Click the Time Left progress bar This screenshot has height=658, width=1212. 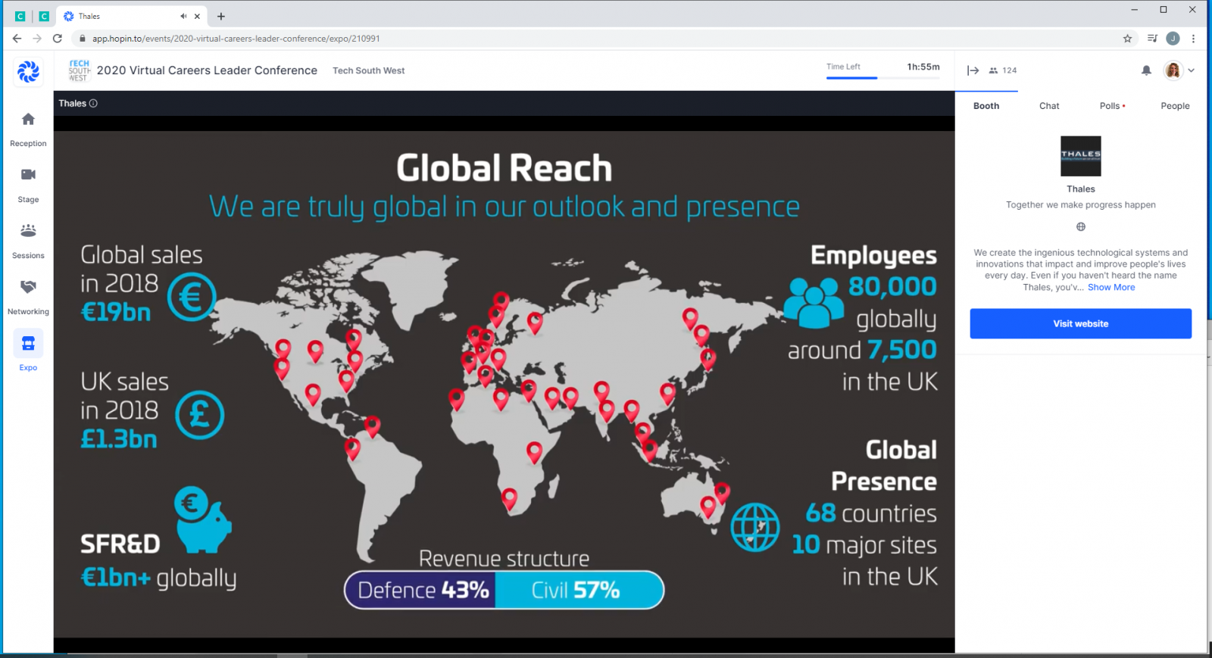(x=882, y=78)
